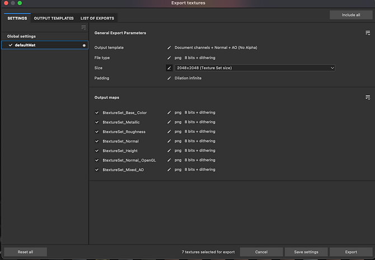Edit override pencil for Output template
Screen dimensions: 375x260
[x=169, y=48]
